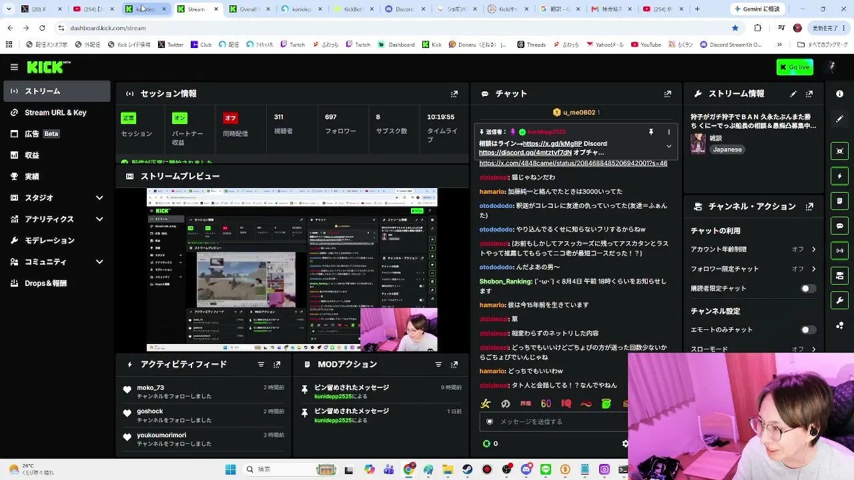Open user goshock in activity feed
854x480 pixels.
tap(150, 411)
